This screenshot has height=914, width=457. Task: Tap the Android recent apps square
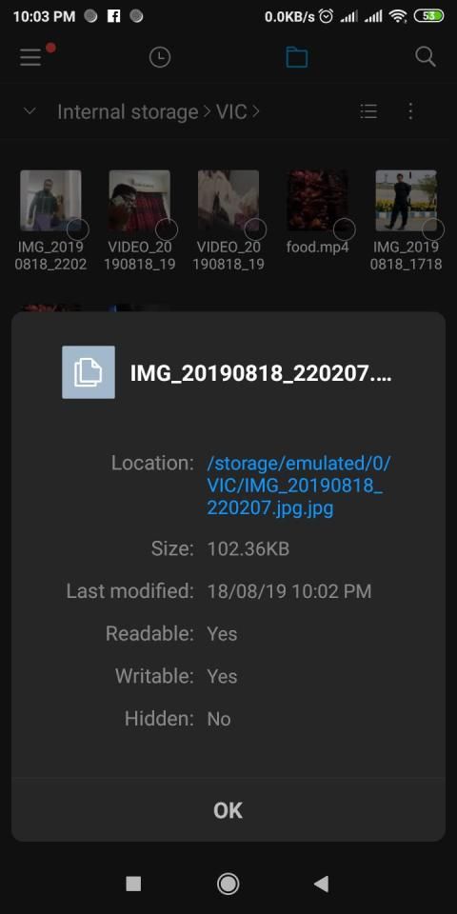coord(133,884)
